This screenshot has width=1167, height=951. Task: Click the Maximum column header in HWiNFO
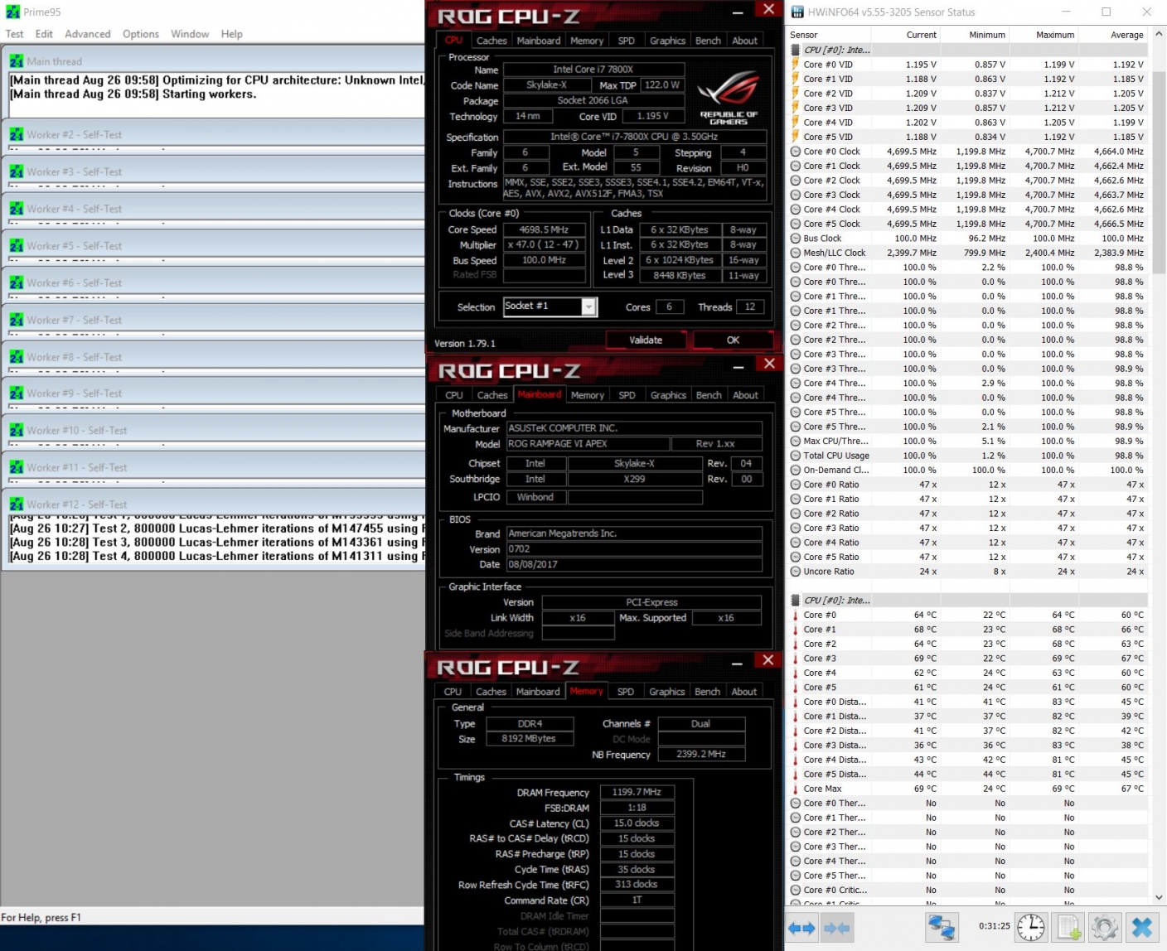click(x=1054, y=35)
